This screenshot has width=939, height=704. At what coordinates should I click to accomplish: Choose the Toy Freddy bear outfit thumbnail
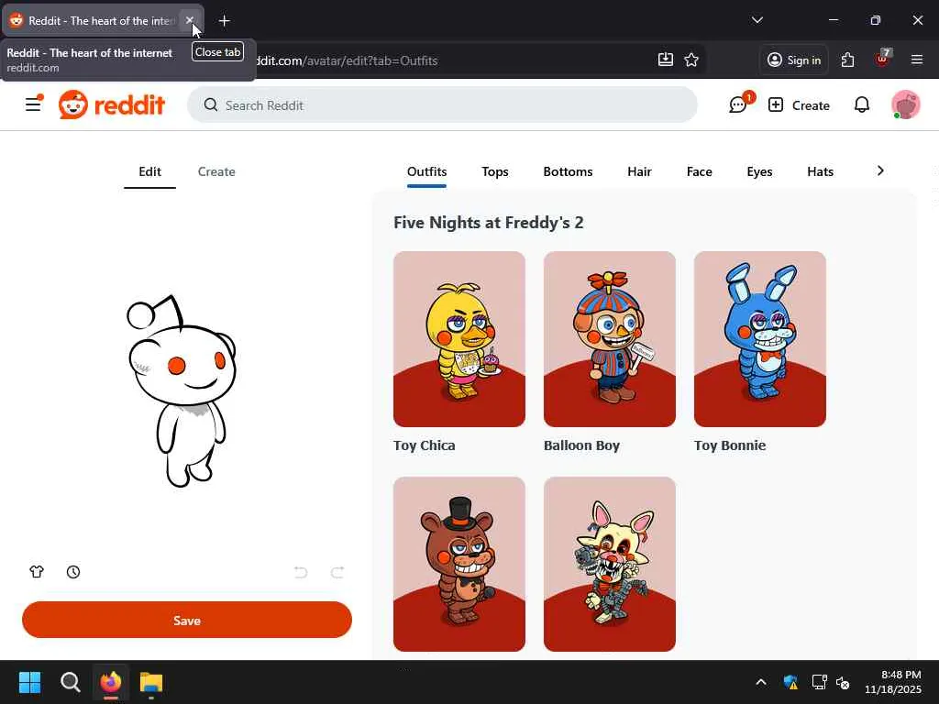click(x=459, y=564)
